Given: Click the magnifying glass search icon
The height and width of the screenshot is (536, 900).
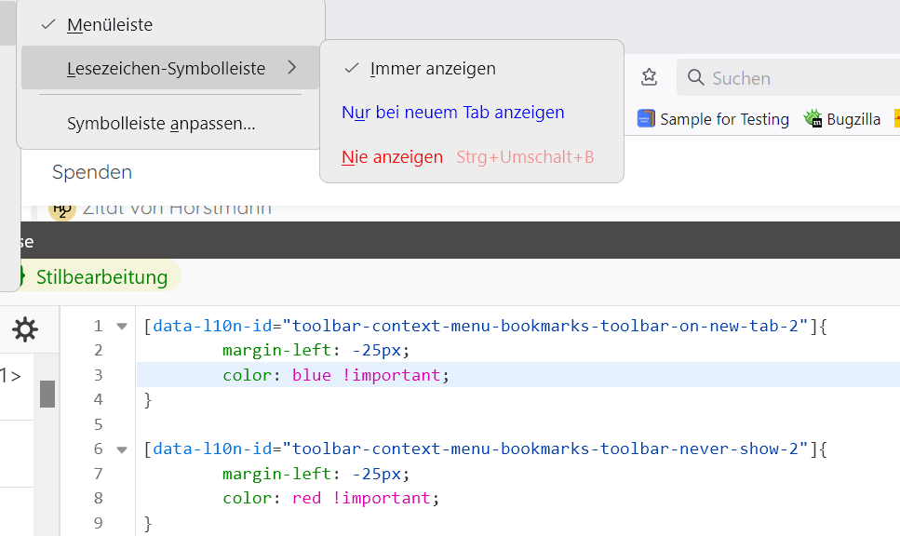Looking at the screenshot, I should pyautogui.click(x=695, y=78).
